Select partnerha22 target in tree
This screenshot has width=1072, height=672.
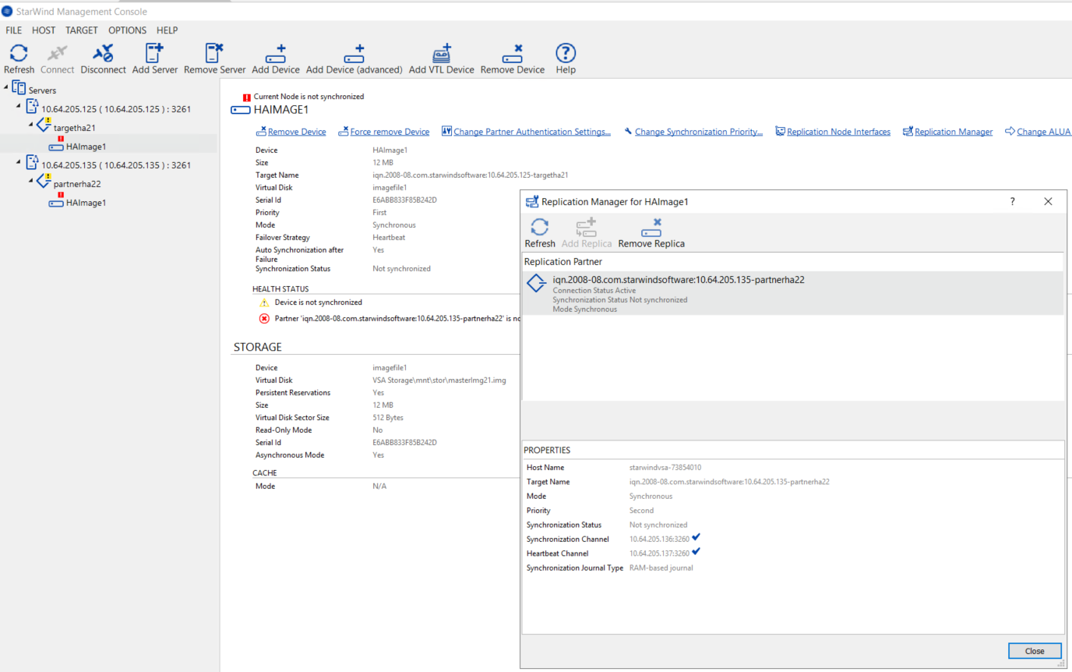[x=77, y=184]
